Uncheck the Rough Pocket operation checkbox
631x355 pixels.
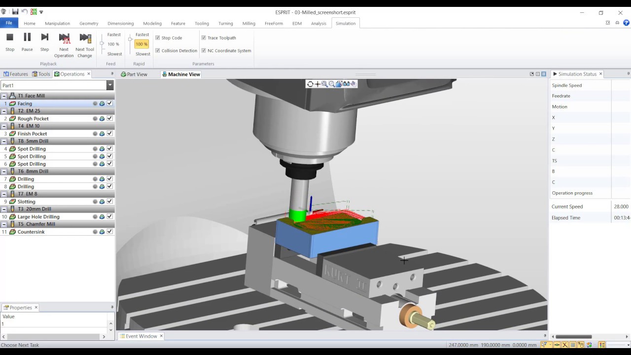click(109, 118)
